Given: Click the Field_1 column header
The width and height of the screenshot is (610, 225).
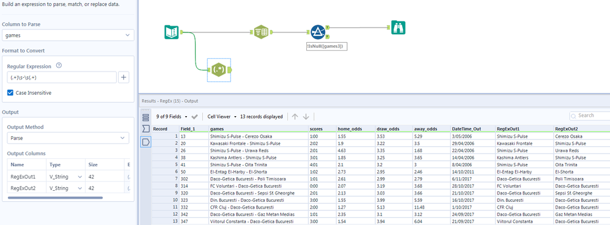Looking at the screenshot, I should click(x=193, y=129).
